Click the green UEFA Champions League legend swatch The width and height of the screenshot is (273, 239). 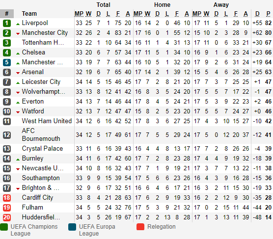(4, 227)
